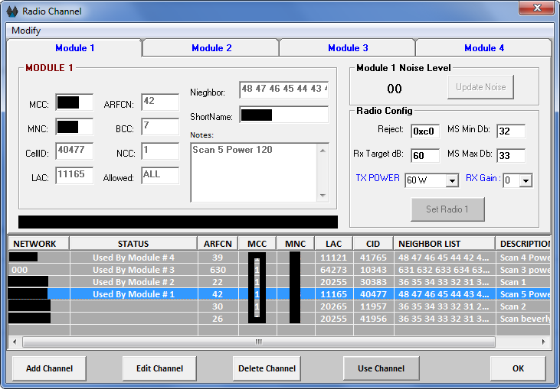Viewport: 560px width, 389px height.
Task: Click the scrollbar right arrow in table
Action: coord(545,342)
